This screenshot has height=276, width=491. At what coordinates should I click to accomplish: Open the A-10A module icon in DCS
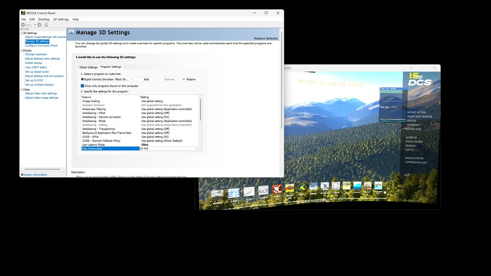pos(234,193)
